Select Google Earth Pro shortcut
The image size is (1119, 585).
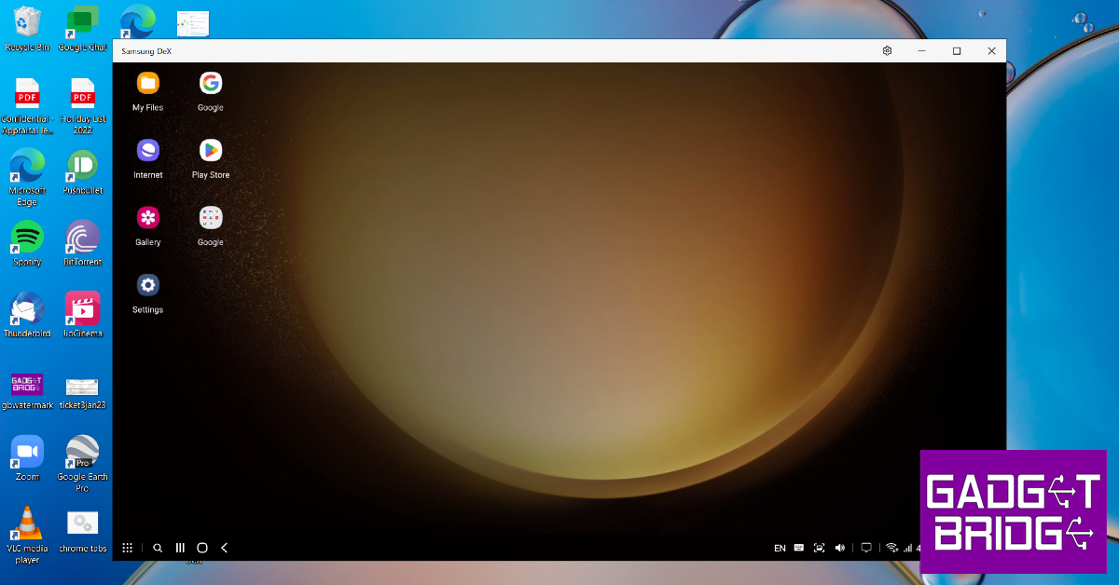[x=83, y=464]
